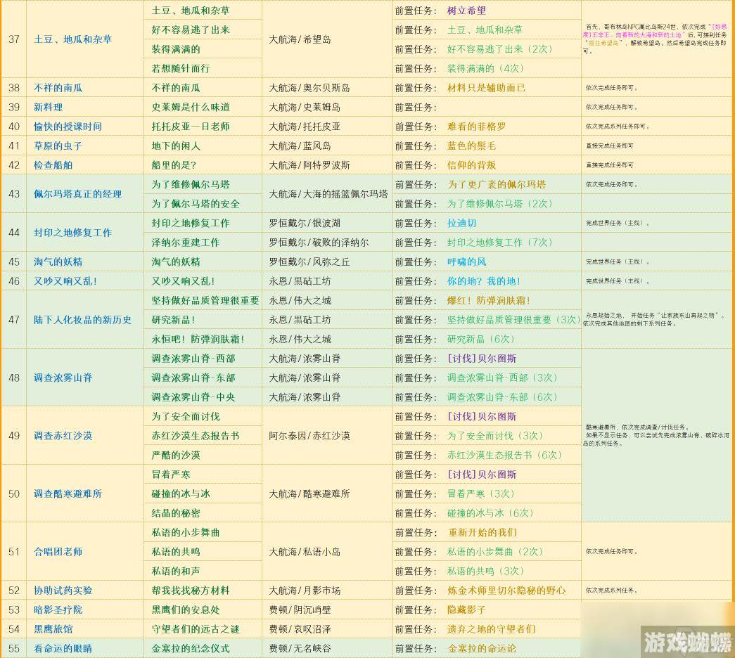
Task: Click prerequisite 为了更广袤的佩尔玛塔
Action: [x=497, y=184]
